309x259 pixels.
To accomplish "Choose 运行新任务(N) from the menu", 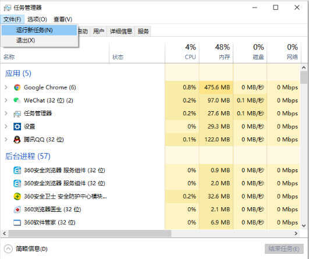I will (x=40, y=30).
